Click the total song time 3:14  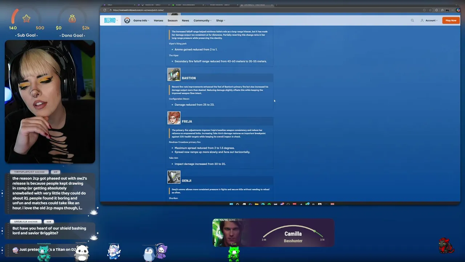click(322, 240)
